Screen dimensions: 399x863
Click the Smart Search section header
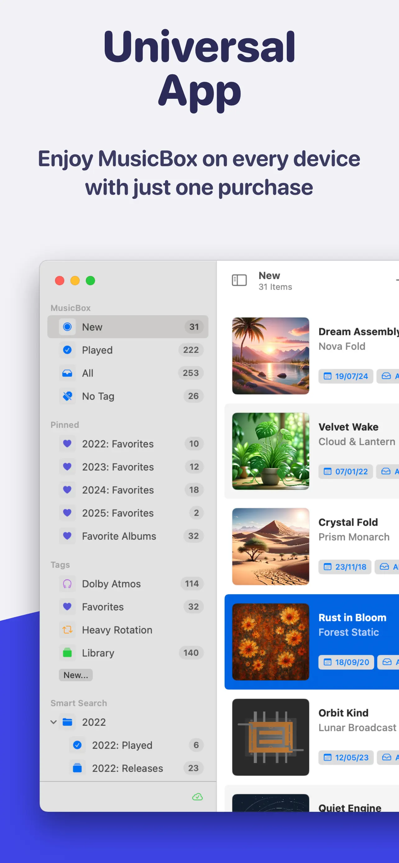(x=79, y=703)
